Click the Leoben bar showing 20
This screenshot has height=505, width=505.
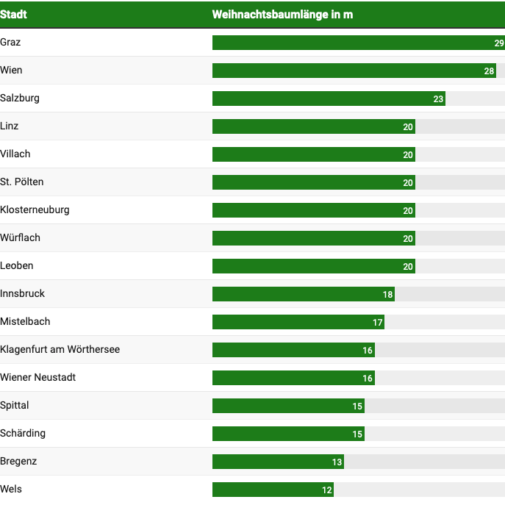tap(313, 266)
